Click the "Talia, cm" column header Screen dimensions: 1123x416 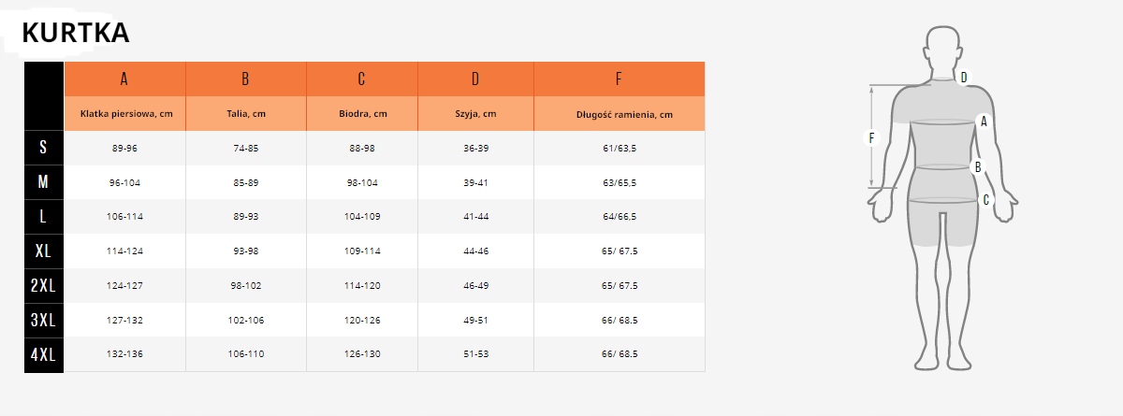(x=246, y=114)
